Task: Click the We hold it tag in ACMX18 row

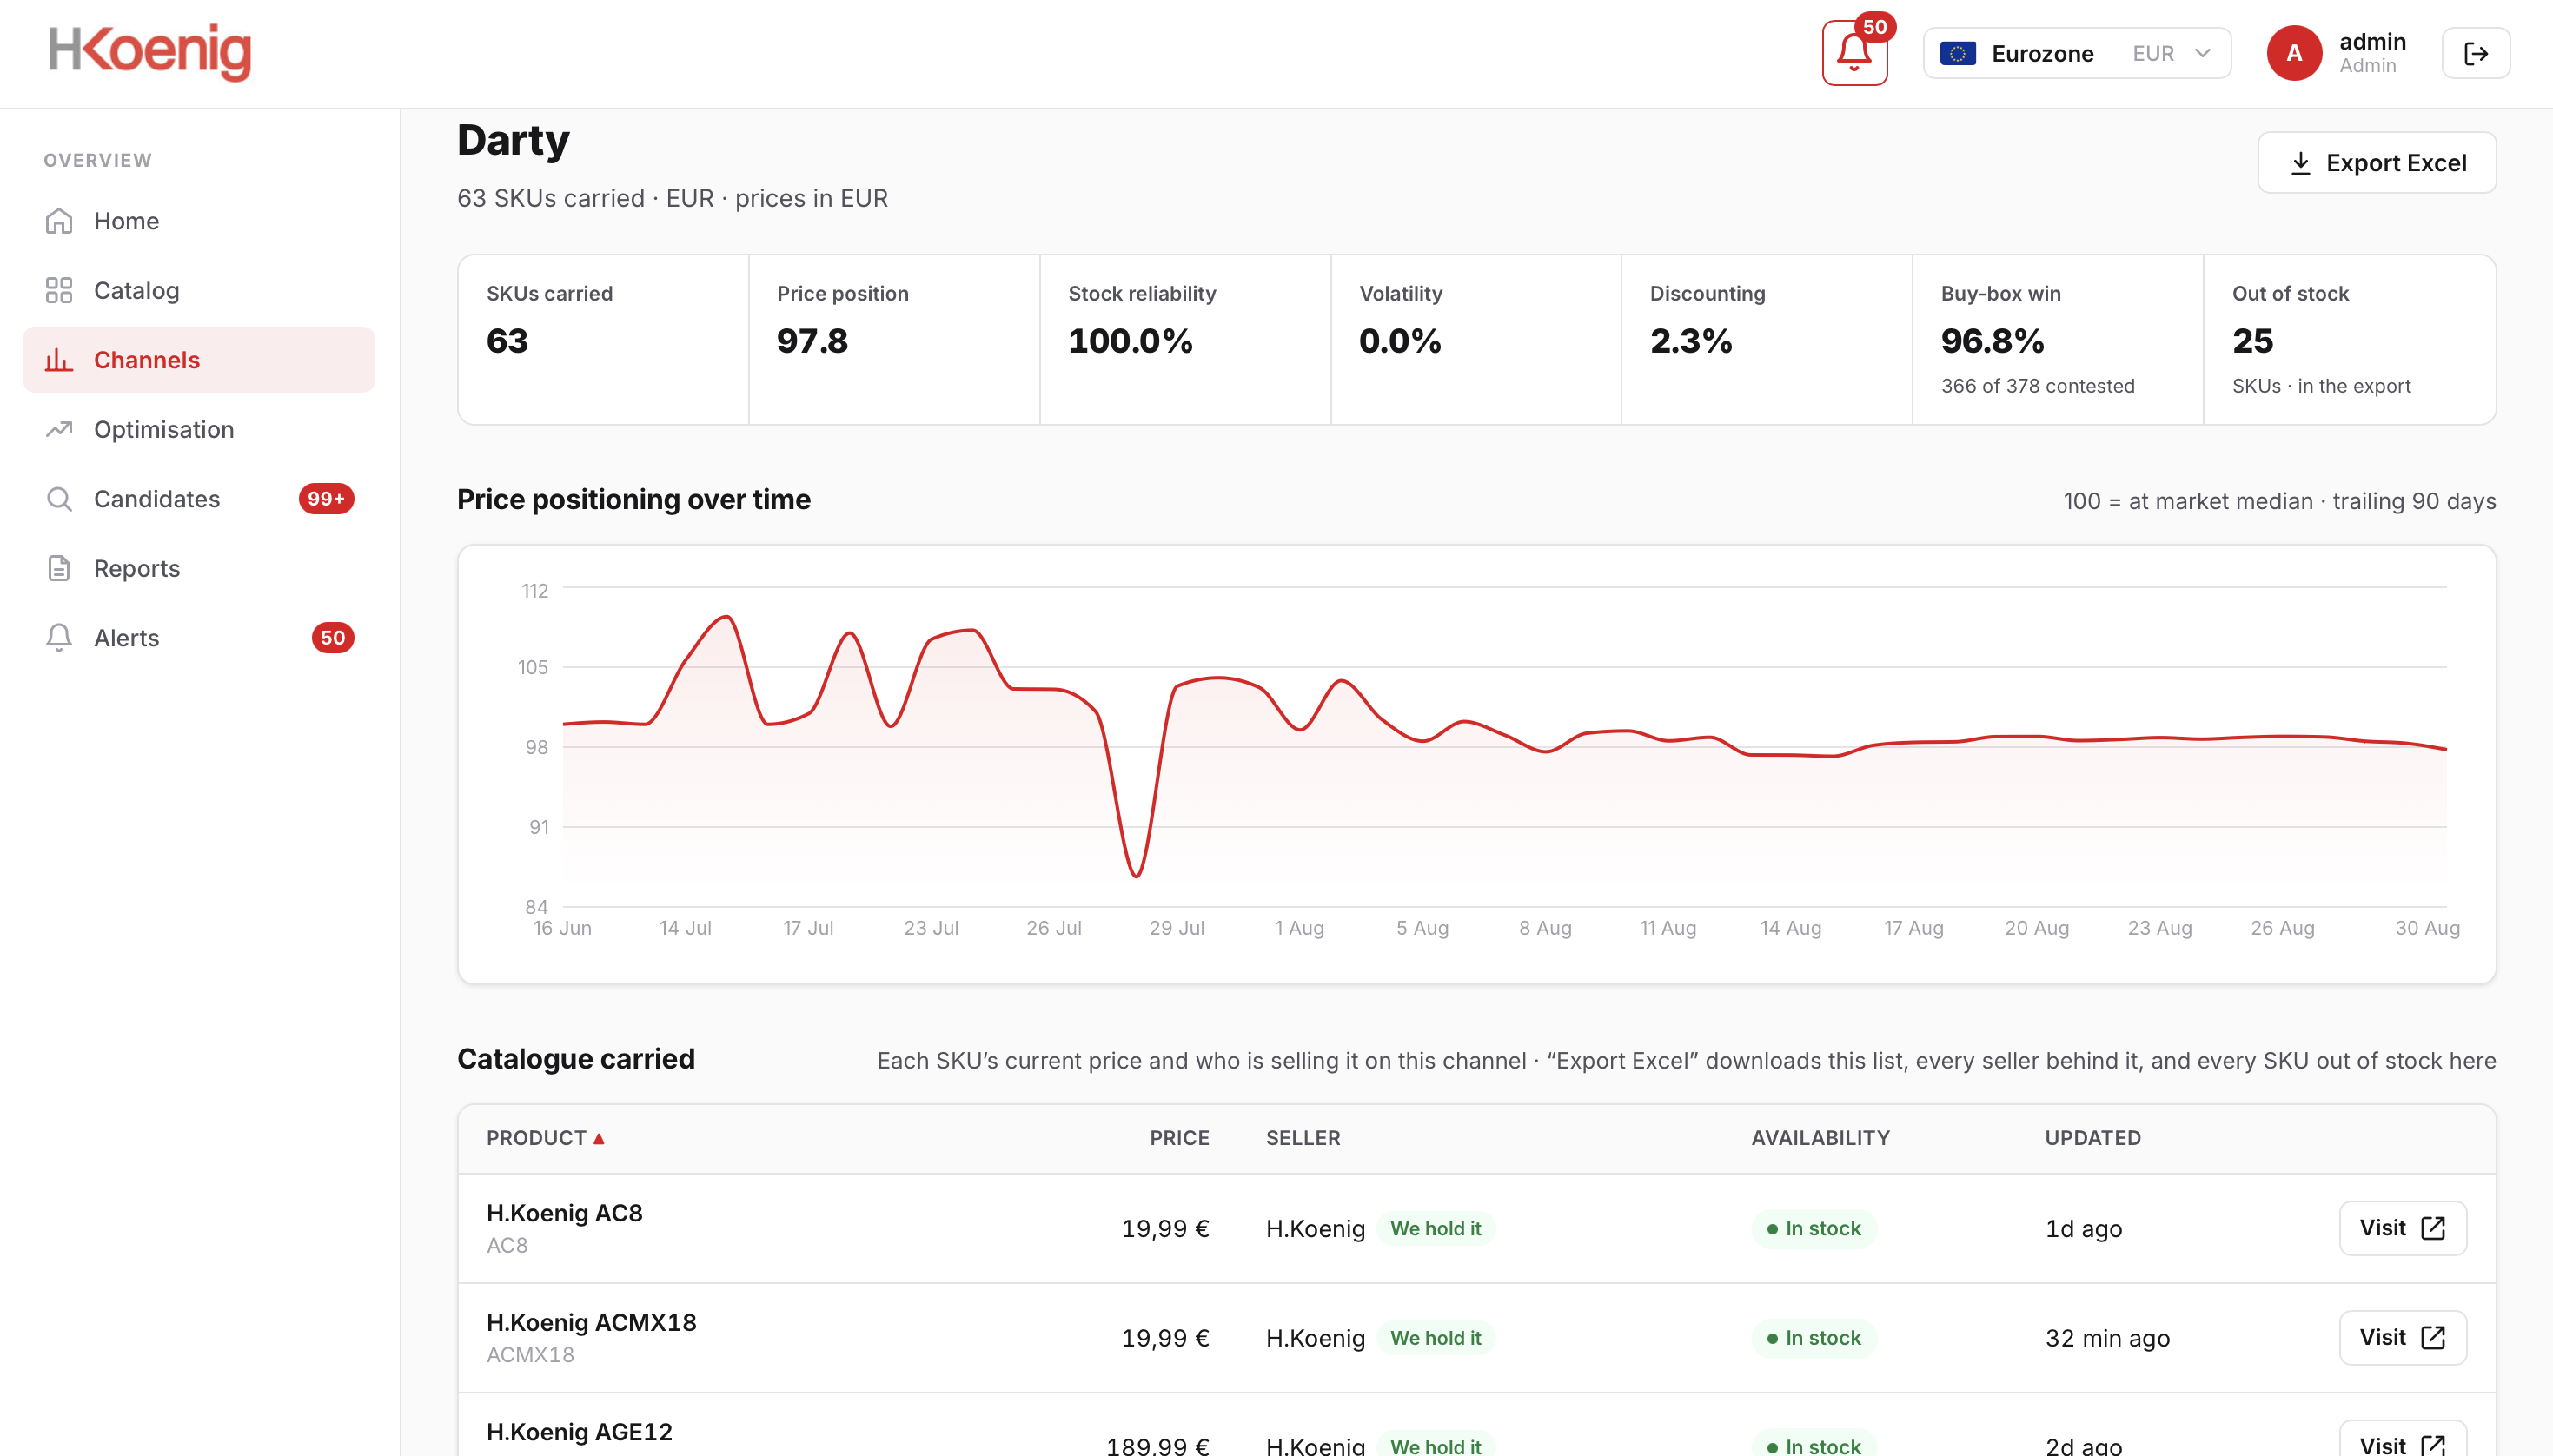Action: click(1435, 1338)
